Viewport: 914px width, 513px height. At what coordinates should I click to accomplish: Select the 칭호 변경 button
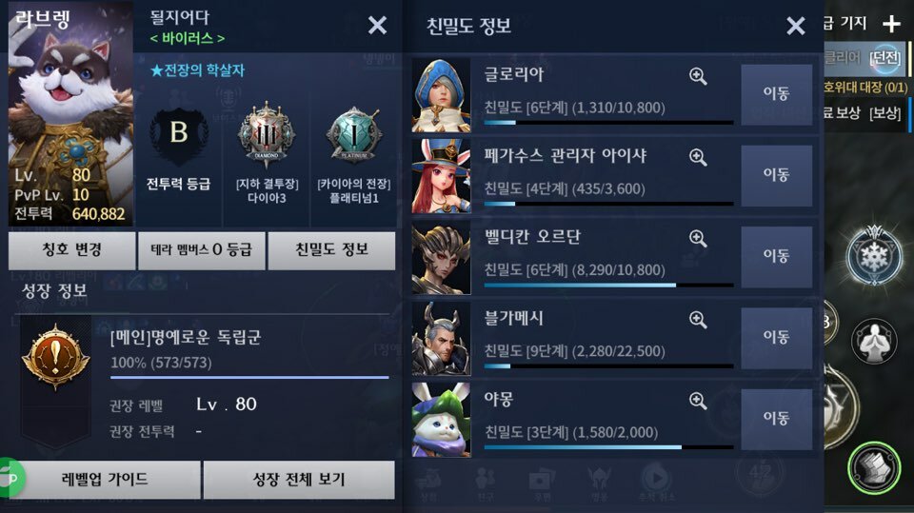pos(71,250)
